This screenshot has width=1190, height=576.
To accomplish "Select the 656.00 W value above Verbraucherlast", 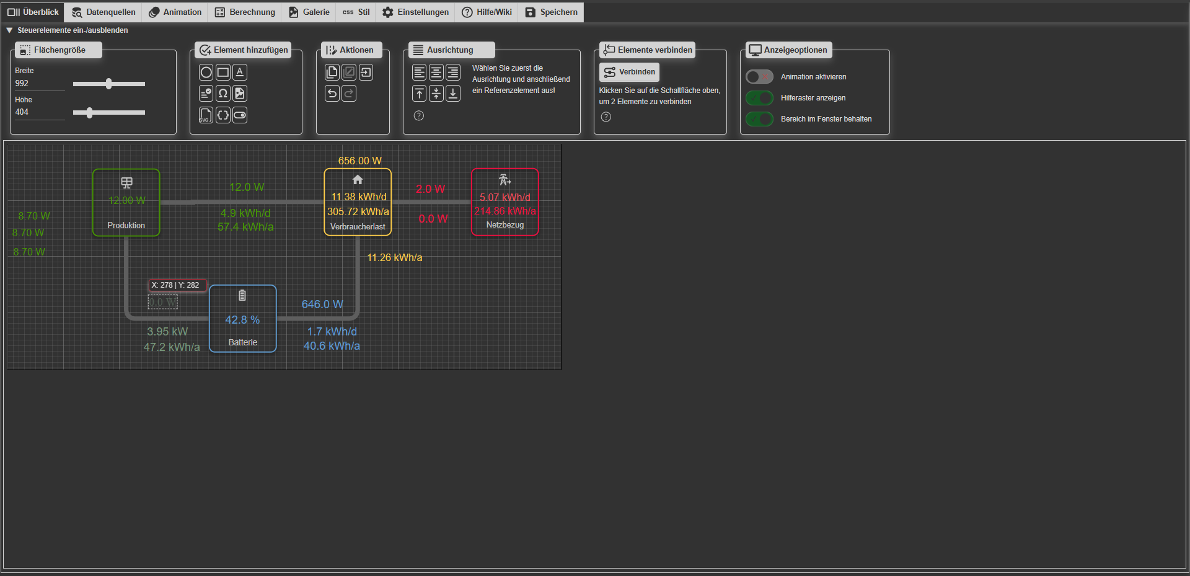I will [x=359, y=161].
